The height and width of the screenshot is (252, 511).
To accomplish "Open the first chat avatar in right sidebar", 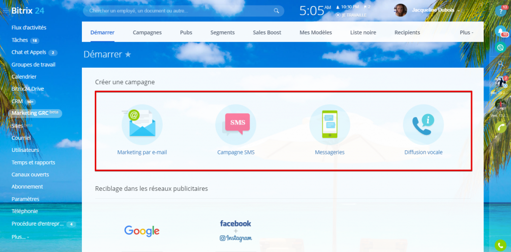I will click(501, 82).
